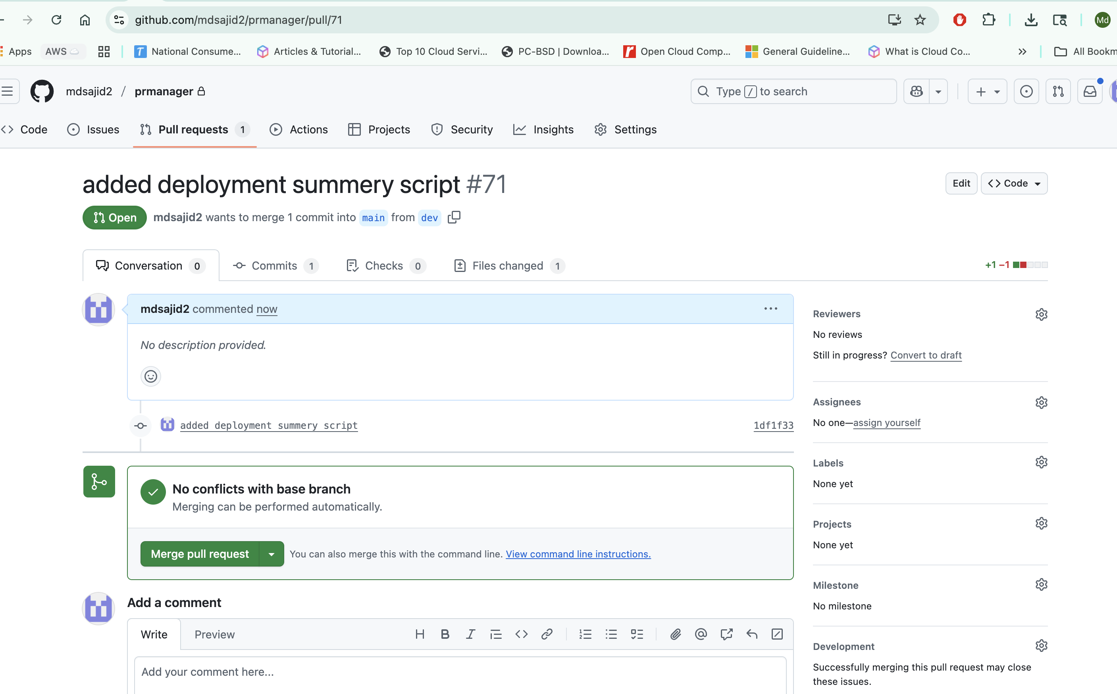
Task: Click the Bold formatting icon in comment toolbar
Action: point(445,634)
